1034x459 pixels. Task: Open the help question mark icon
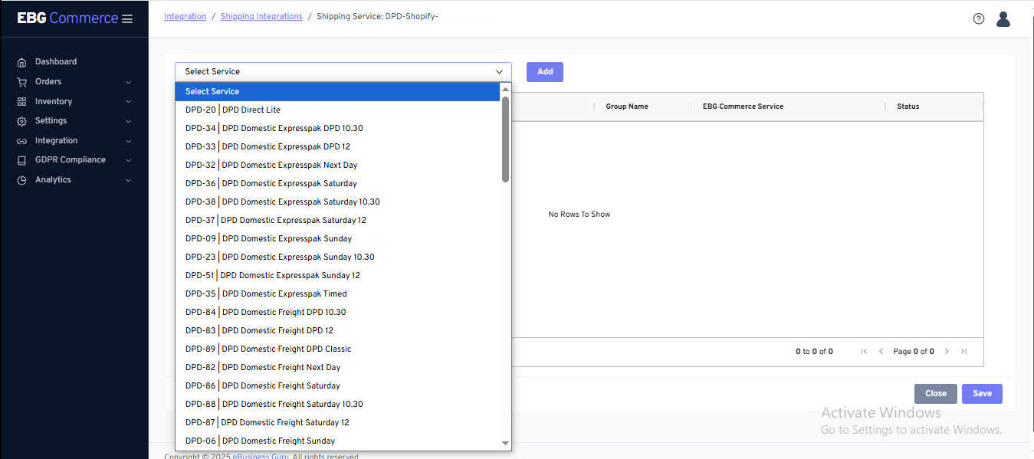[978, 19]
